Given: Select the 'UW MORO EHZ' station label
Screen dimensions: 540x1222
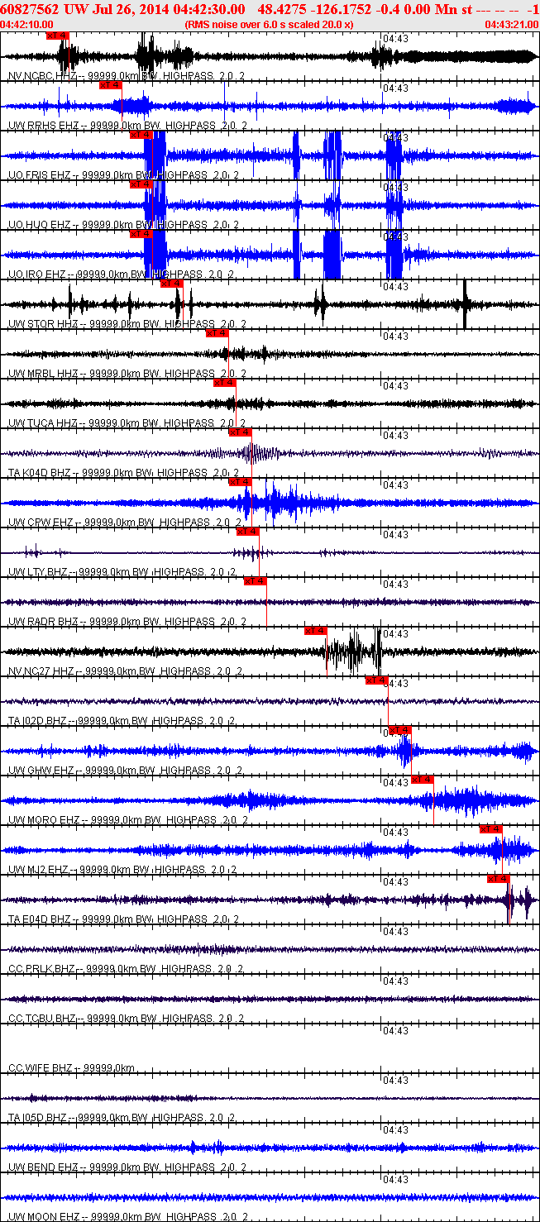Looking at the screenshot, I should click(x=44, y=820).
